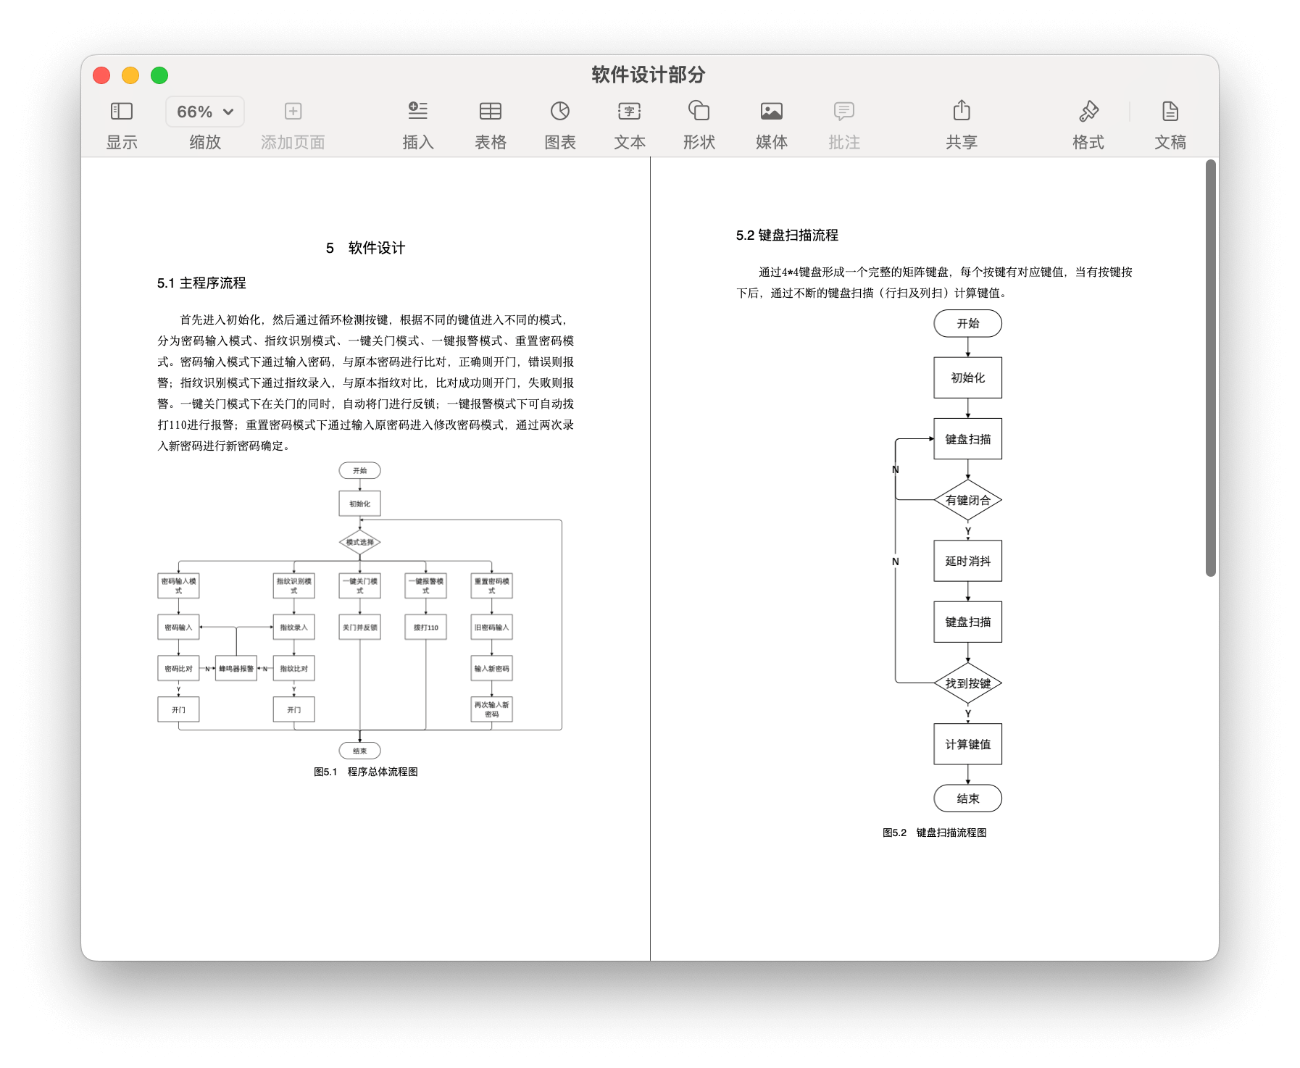Open the Share (共享) menu
Screen dimensions: 1300x1068
[962, 110]
